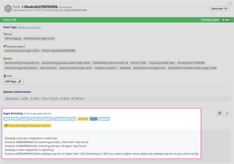Viewport: 234px width, 164px height.
Task: Click the Chef source icon
Action: coord(5,34)
